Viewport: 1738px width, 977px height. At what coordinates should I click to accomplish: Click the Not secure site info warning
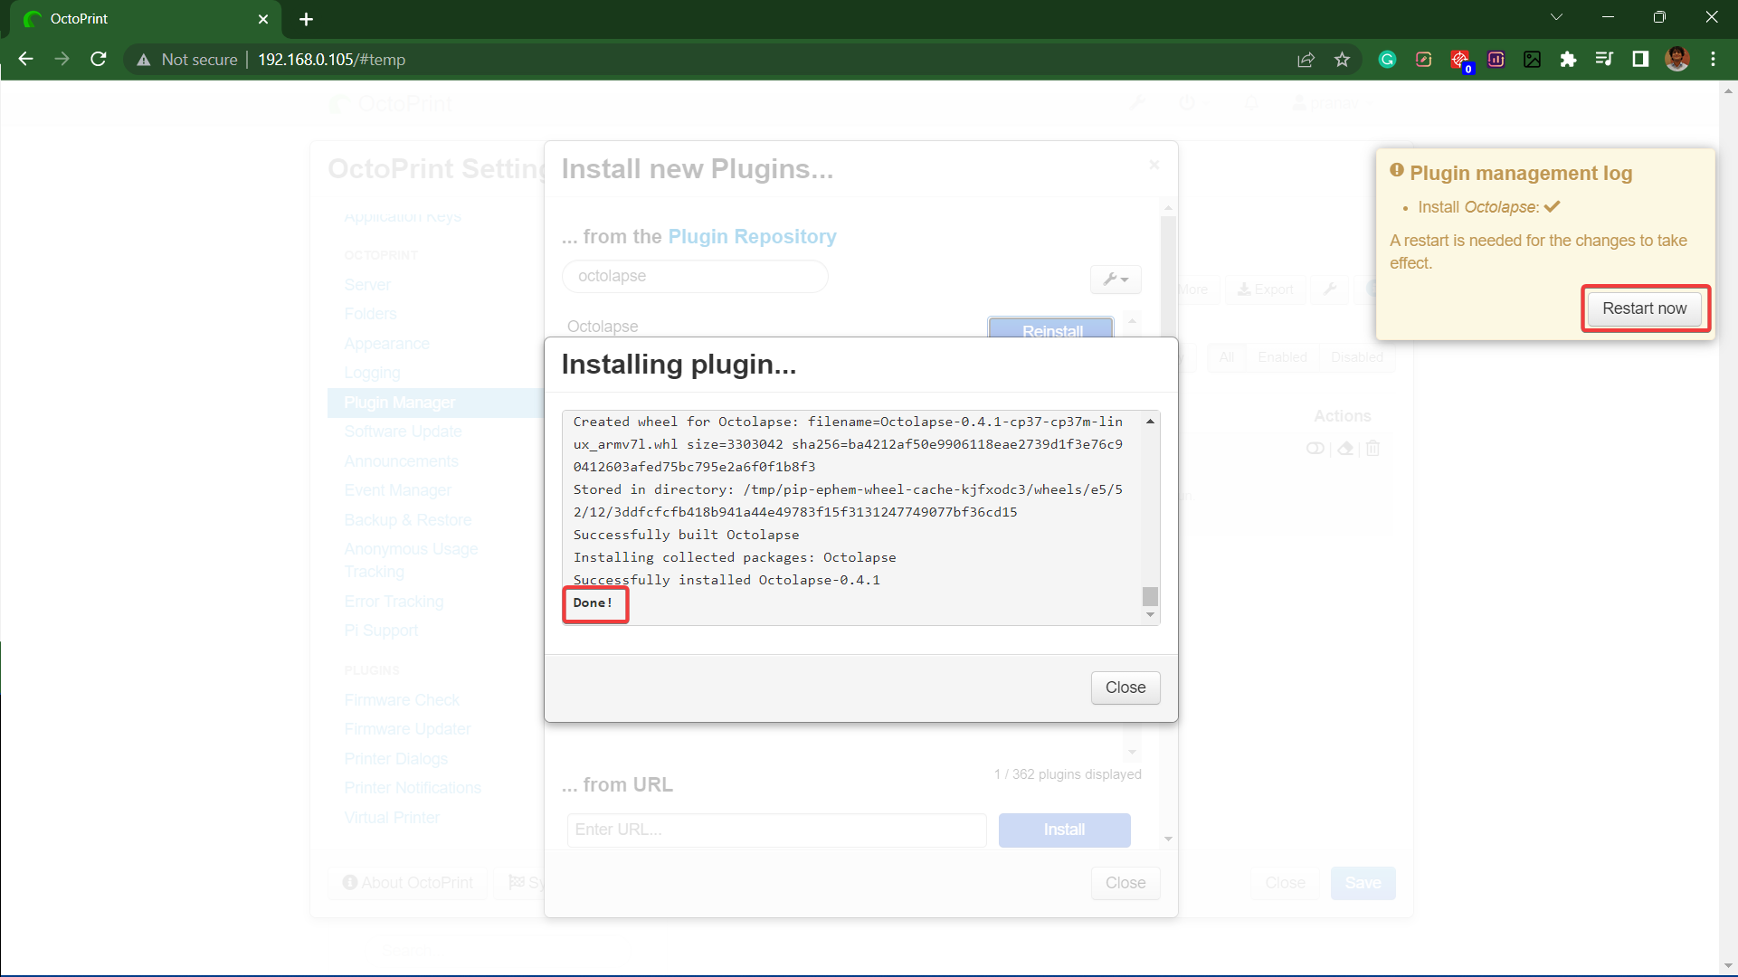coord(186,60)
